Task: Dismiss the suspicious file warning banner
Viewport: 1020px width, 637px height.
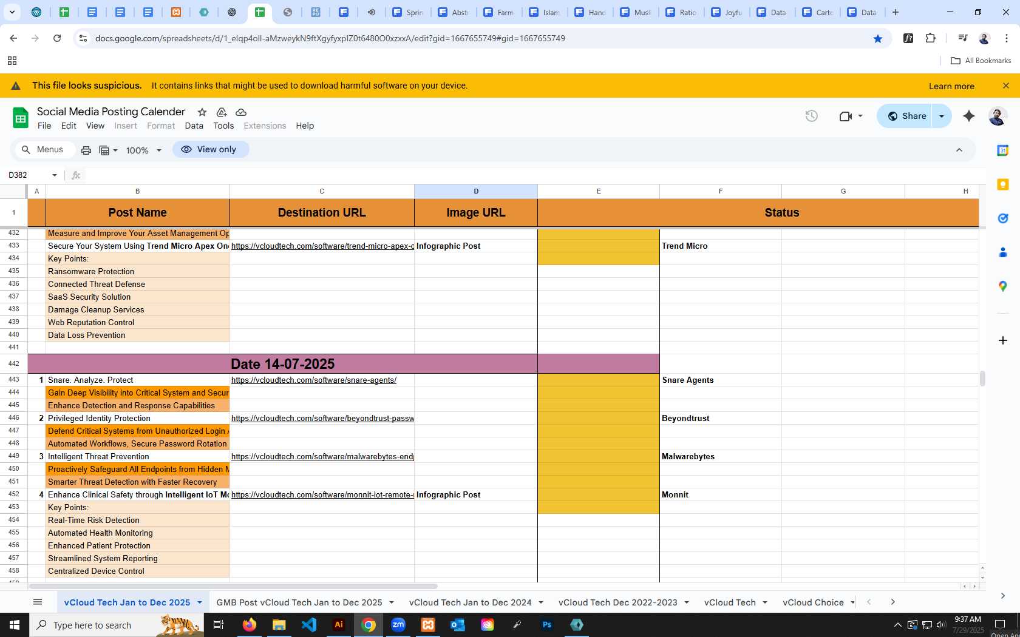Action: click(1006, 86)
